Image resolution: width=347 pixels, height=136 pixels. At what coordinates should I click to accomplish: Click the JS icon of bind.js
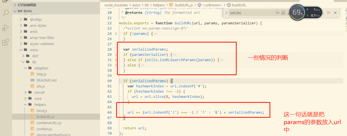pos(32,111)
